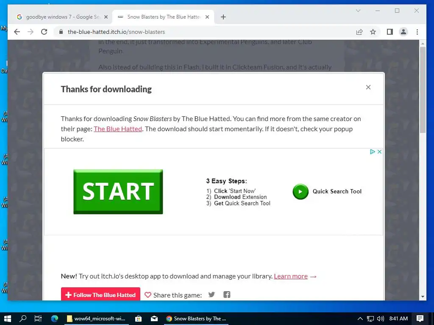Open the Windows Start menu
The height and width of the screenshot is (325, 434).
pos(8,319)
